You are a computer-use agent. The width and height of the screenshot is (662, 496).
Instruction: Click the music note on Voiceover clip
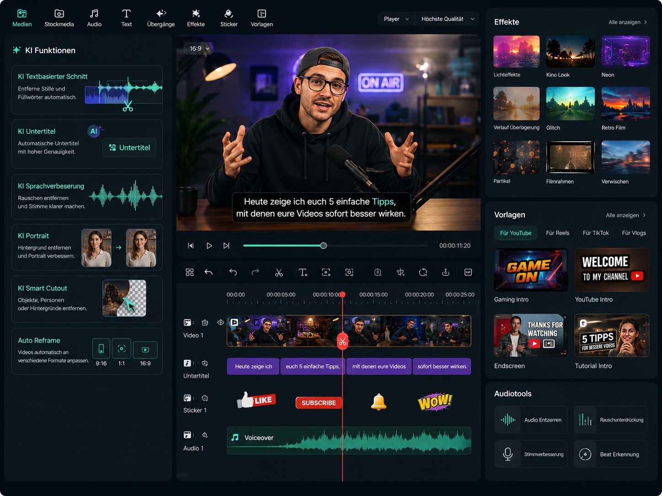(235, 438)
